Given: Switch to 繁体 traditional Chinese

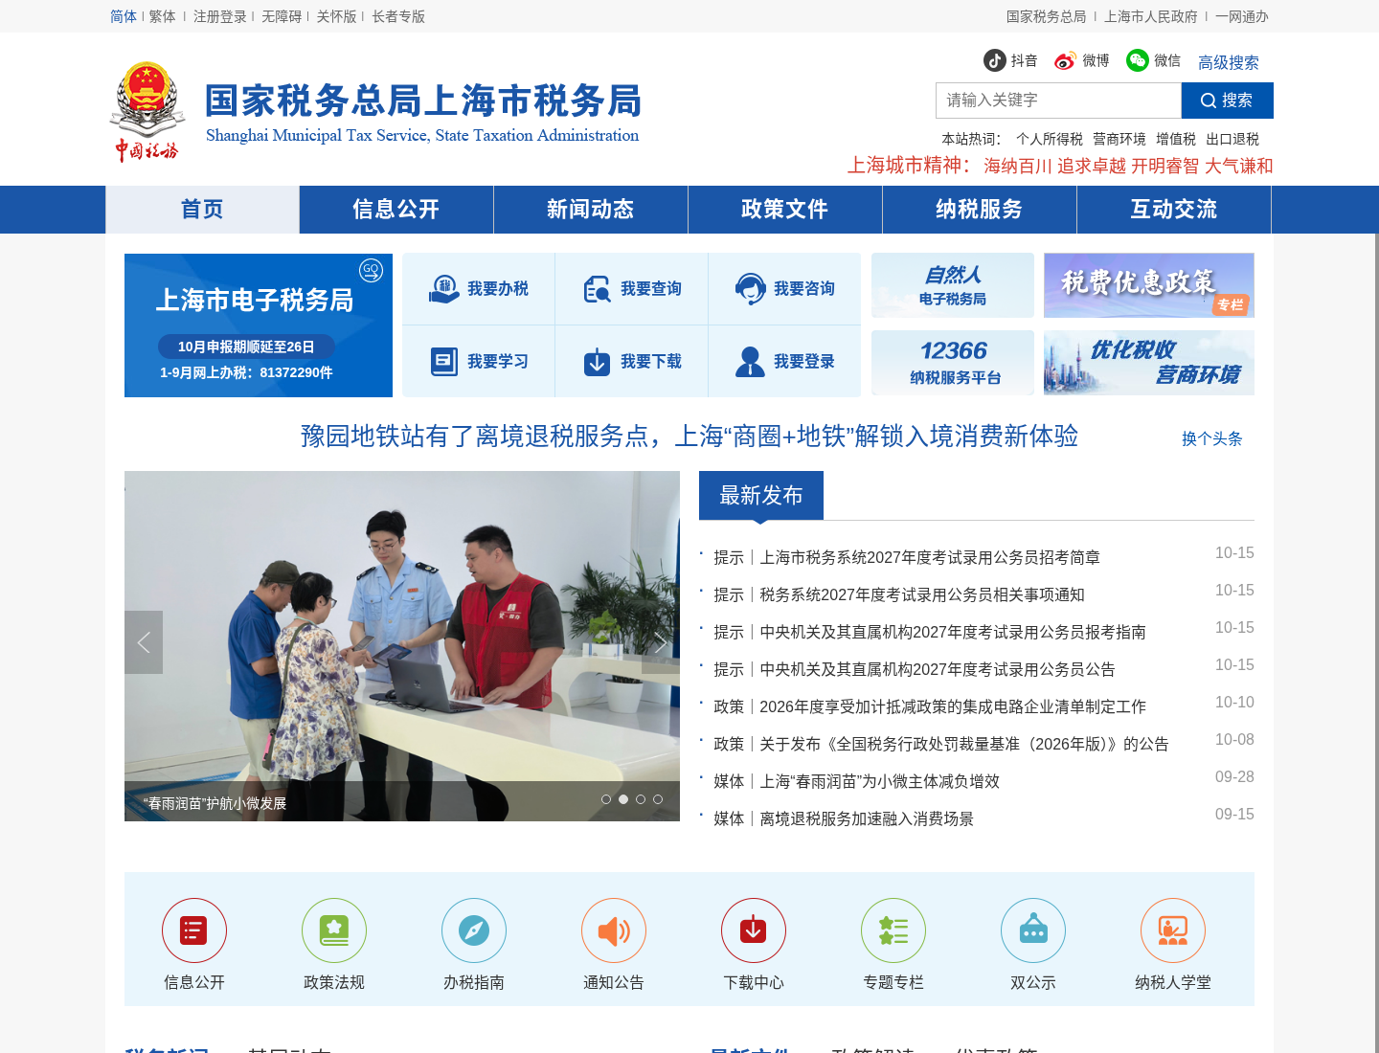Looking at the screenshot, I should pos(162,16).
